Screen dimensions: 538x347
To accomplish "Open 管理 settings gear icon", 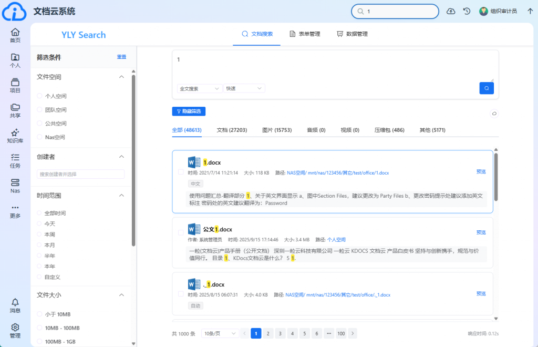I will point(15,330).
